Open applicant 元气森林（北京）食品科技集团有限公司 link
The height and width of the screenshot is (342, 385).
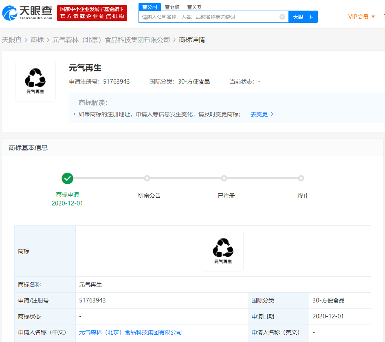pos(130,332)
